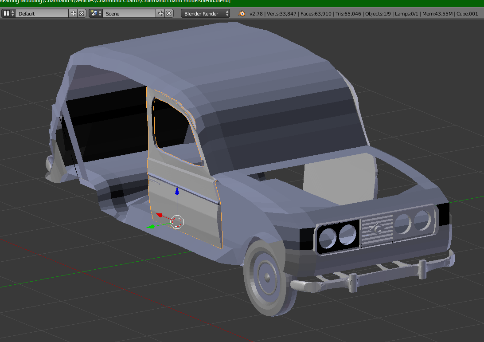Select the front grille with logo

point(377,230)
